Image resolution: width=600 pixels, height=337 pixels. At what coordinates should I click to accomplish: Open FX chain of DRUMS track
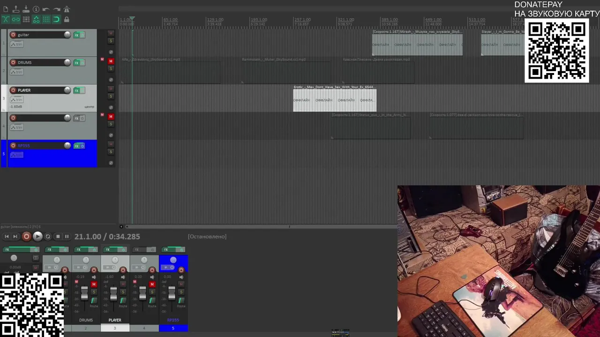[x=76, y=63]
